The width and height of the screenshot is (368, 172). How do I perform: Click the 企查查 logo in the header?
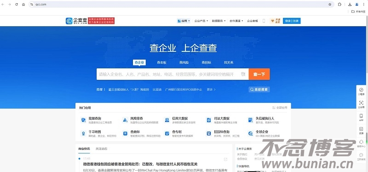[x=76, y=21]
